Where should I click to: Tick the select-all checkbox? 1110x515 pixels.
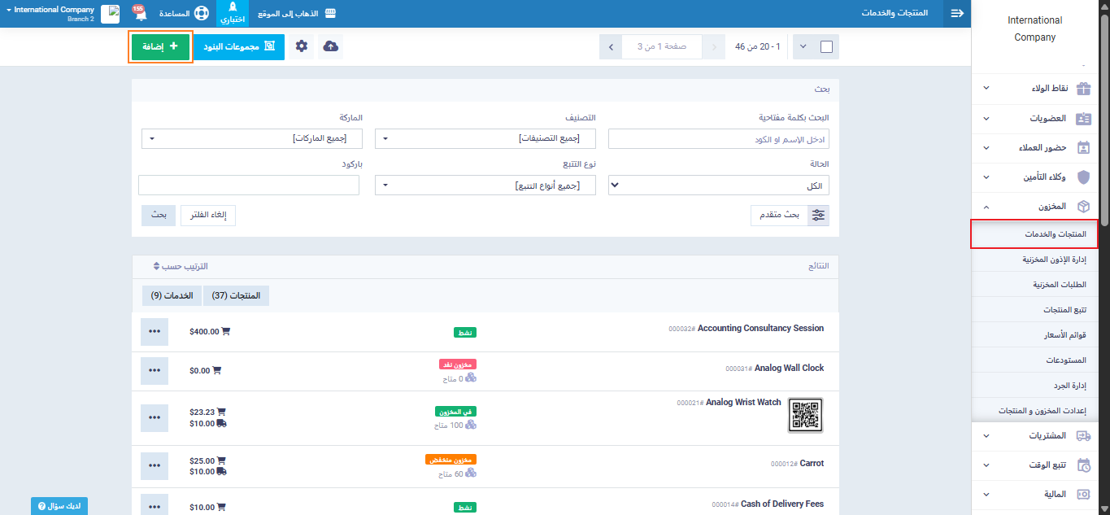point(826,47)
